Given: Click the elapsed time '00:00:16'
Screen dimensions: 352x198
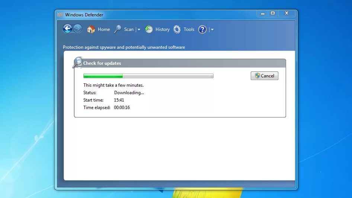Looking at the screenshot, I should pos(122,107).
